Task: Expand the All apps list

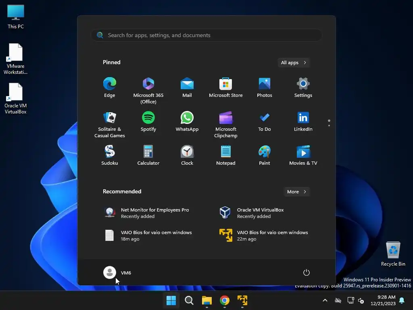Action: click(x=294, y=63)
